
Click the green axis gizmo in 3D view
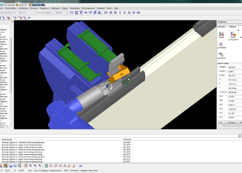click(128, 81)
